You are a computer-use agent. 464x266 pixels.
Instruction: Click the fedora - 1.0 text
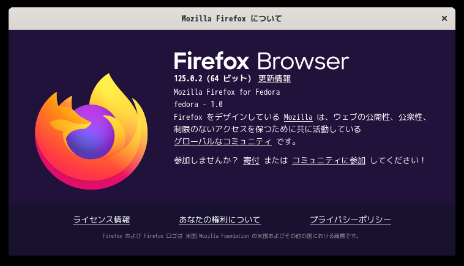click(198, 105)
